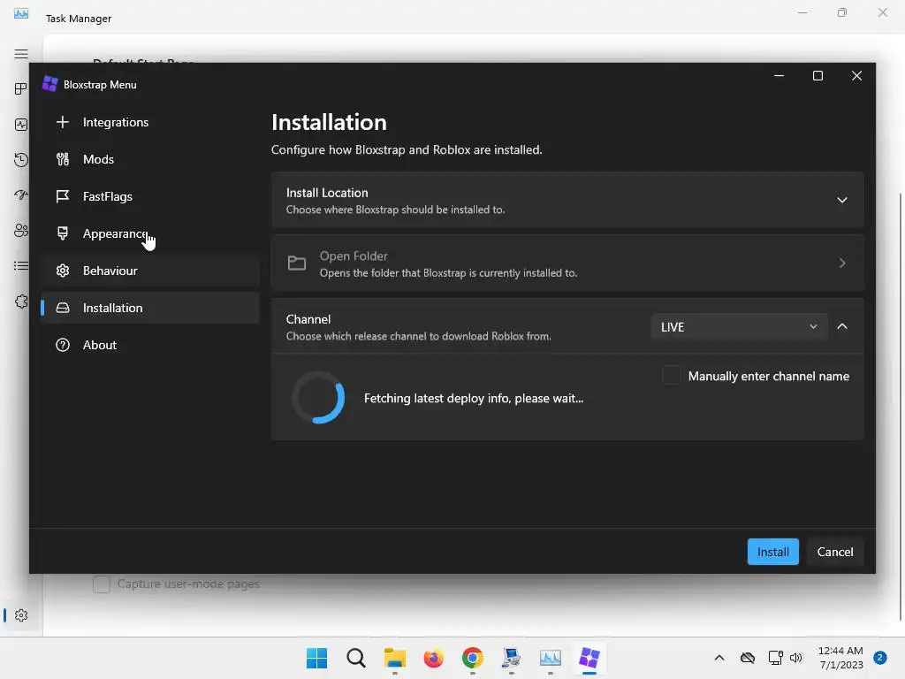Click the volume speaker tray icon
The width and height of the screenshot is (905, 679).
pyautogui.click(x=796, y=658)
